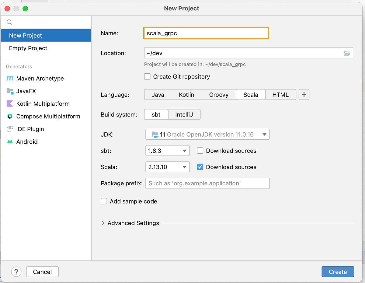Click the search magnifier in the sidebar
This screenshot has width=365, height=283.
coord(9,22)
